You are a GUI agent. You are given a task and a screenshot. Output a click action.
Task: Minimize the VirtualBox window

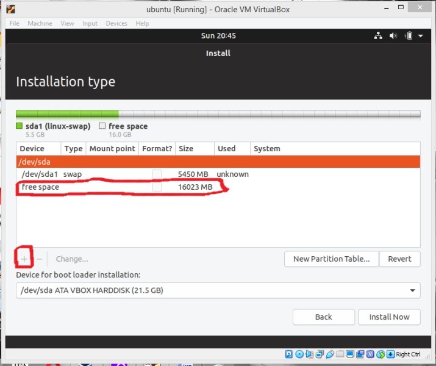pos(386,9)
